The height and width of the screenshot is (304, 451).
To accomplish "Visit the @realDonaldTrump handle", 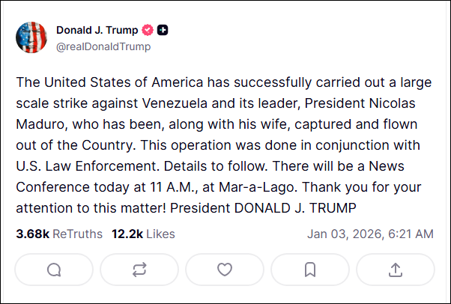I will [x=103, y=46].
